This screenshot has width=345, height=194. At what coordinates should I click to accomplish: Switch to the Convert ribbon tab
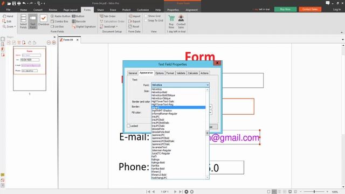tap(38, 10)
